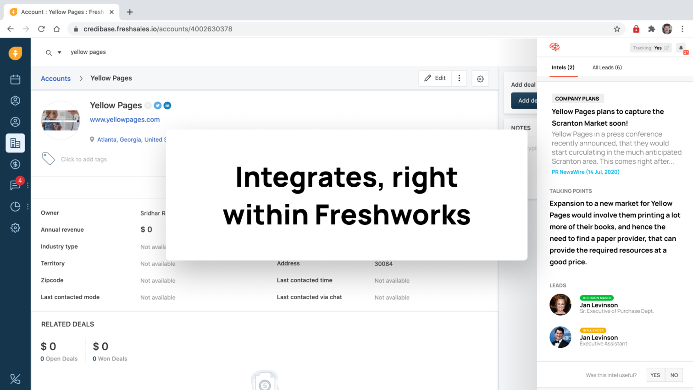Open the calendar icon in left sidebar
This screenshot has width=693, height=390.
click(15, 79)
